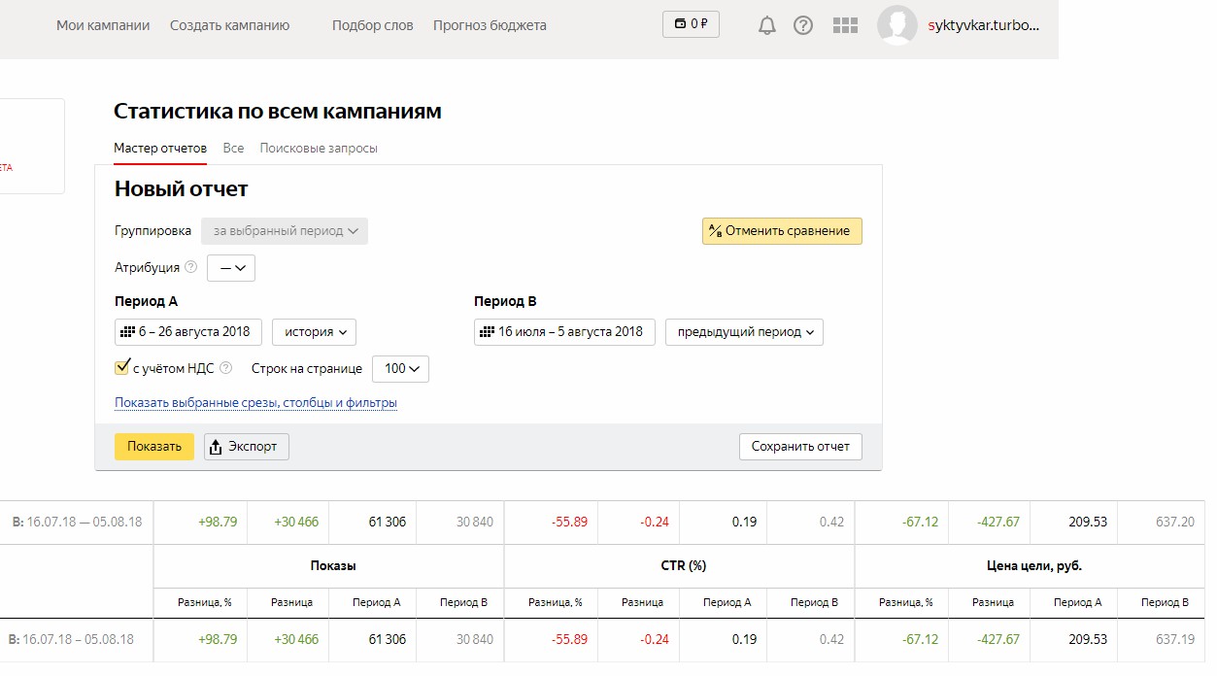
Task: Click the "Сохранить отчет" button
Action: click(800, 447)
